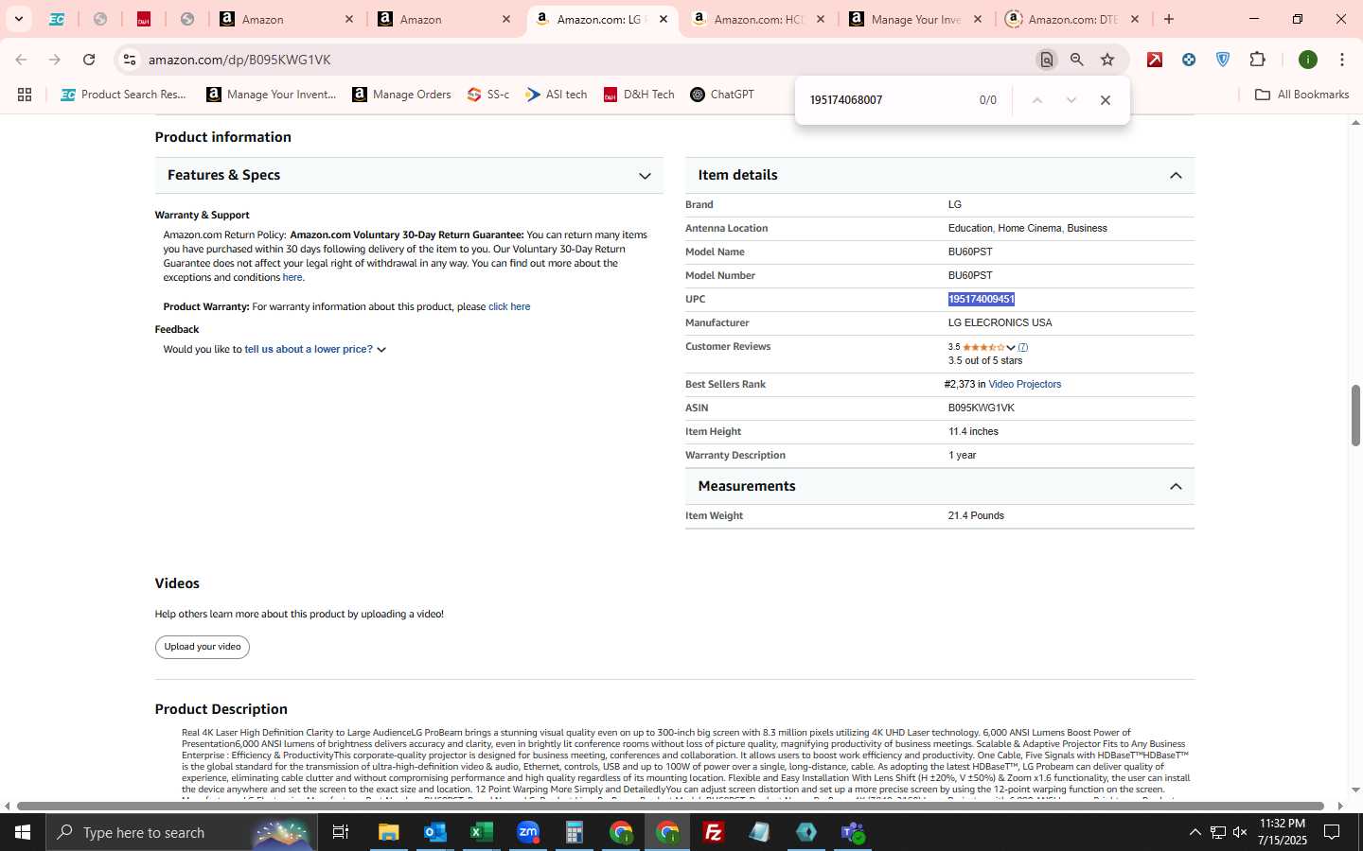
Task: Switch to the Amazon.com: HC tab
Action: [x=759, y=19]
